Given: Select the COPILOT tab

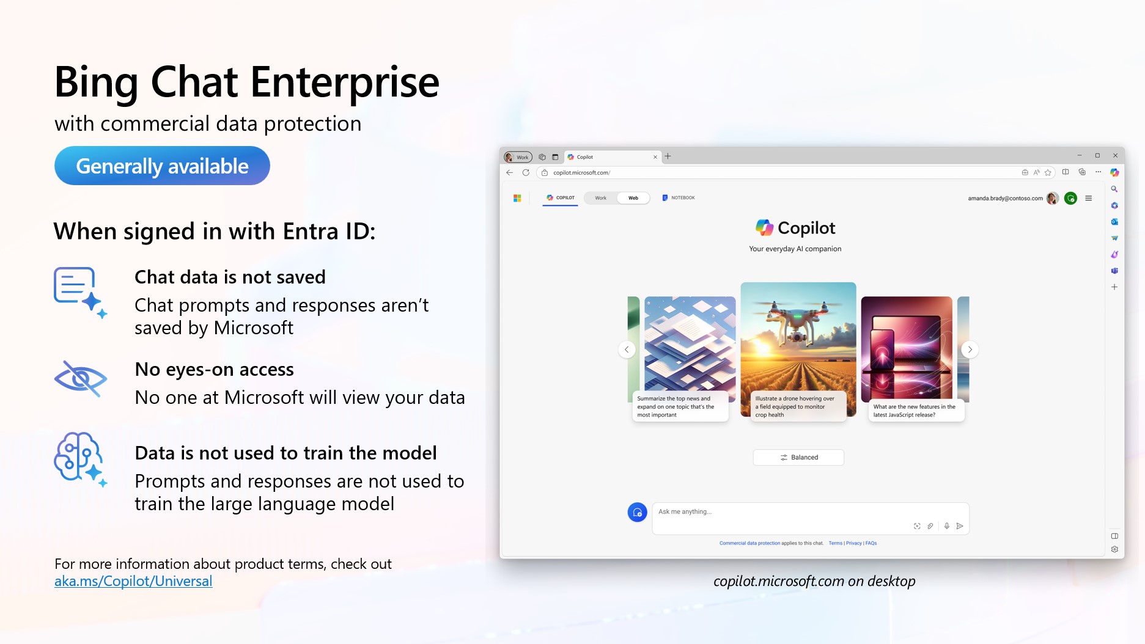Looking at the screenshot, I should click(561, 198).
